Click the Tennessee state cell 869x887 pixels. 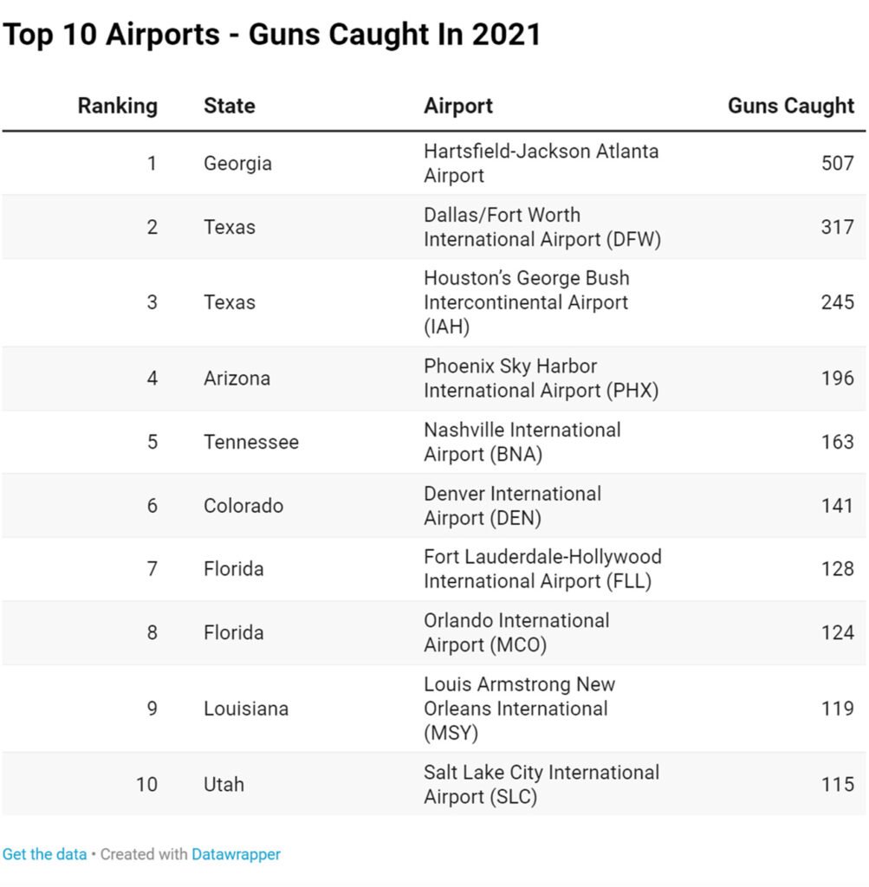(251, 442)
